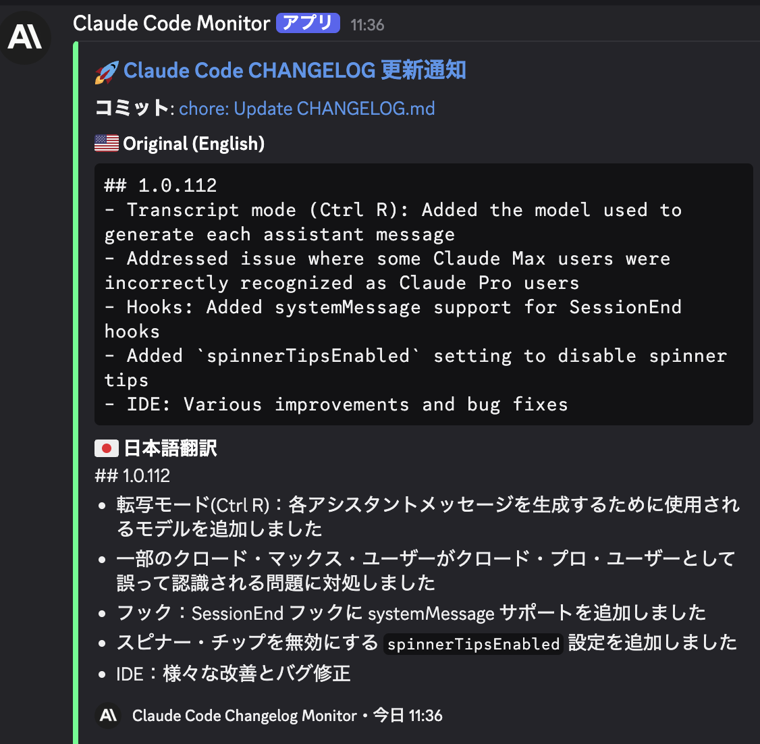
Task: Click the Japan flag icon beside 日本語翻訳
Action: point(106,448)
